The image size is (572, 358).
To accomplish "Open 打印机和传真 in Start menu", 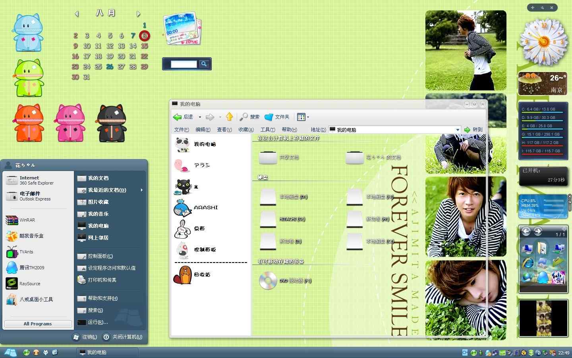I will (110, 280).
